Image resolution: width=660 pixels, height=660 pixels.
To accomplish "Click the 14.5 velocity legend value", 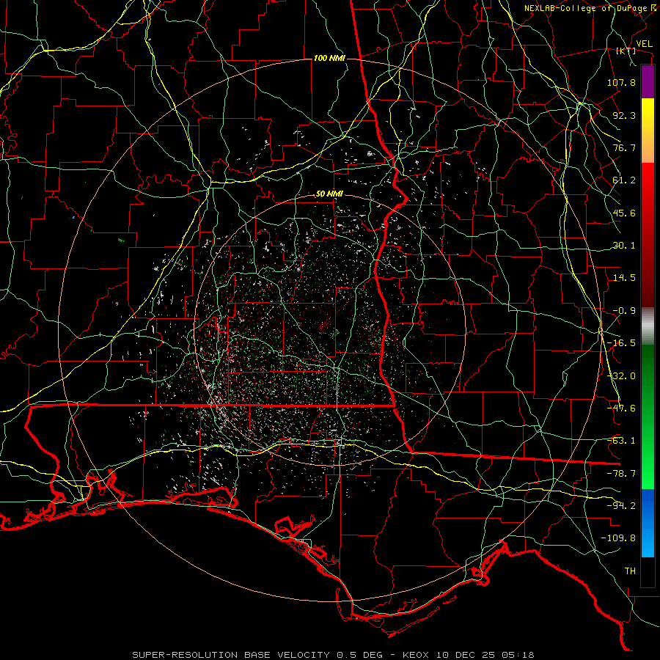I will tap(624, 278).
